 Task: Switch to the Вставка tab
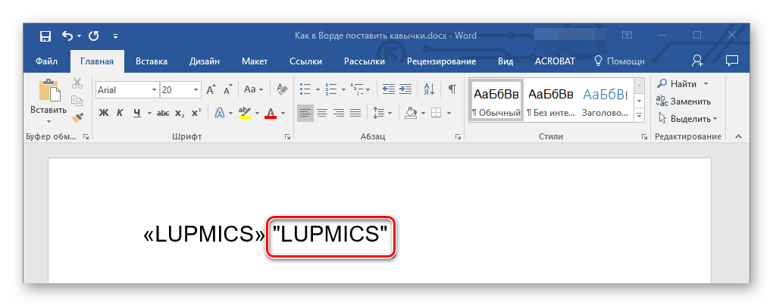tap(151, 61)
